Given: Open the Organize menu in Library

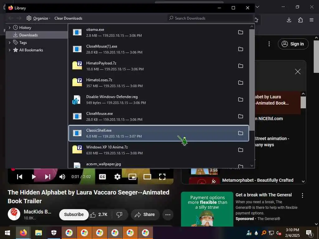Looking at the screenshot, I should click(38, 18).
